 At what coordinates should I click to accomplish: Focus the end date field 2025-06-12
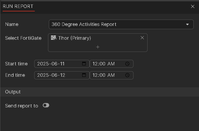57,75
